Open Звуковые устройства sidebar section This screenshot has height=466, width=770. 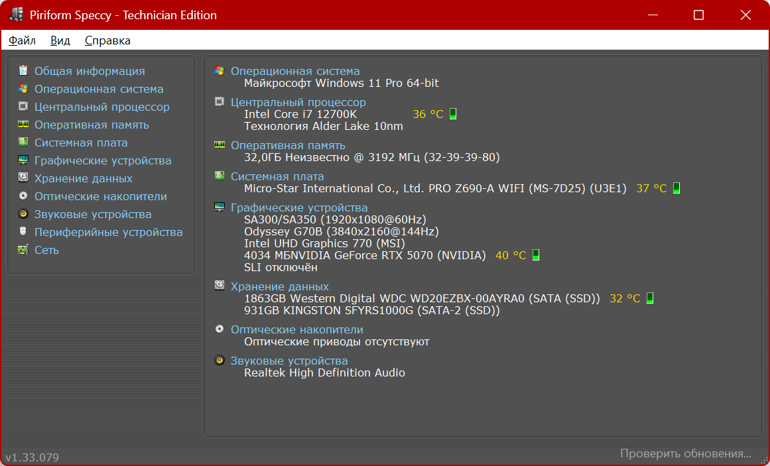93,214
